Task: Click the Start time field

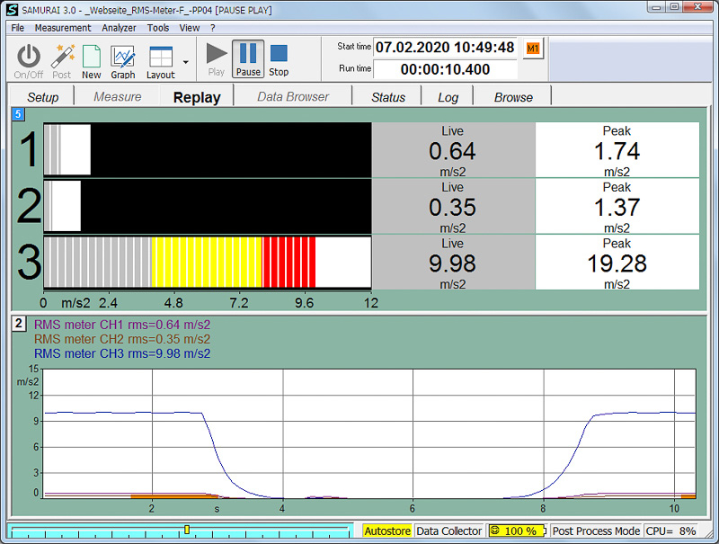Action: tap(444, 48)
